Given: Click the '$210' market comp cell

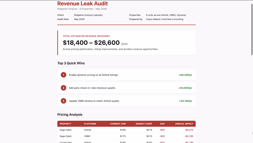Looking at the screenshot, I should point(149,136).
